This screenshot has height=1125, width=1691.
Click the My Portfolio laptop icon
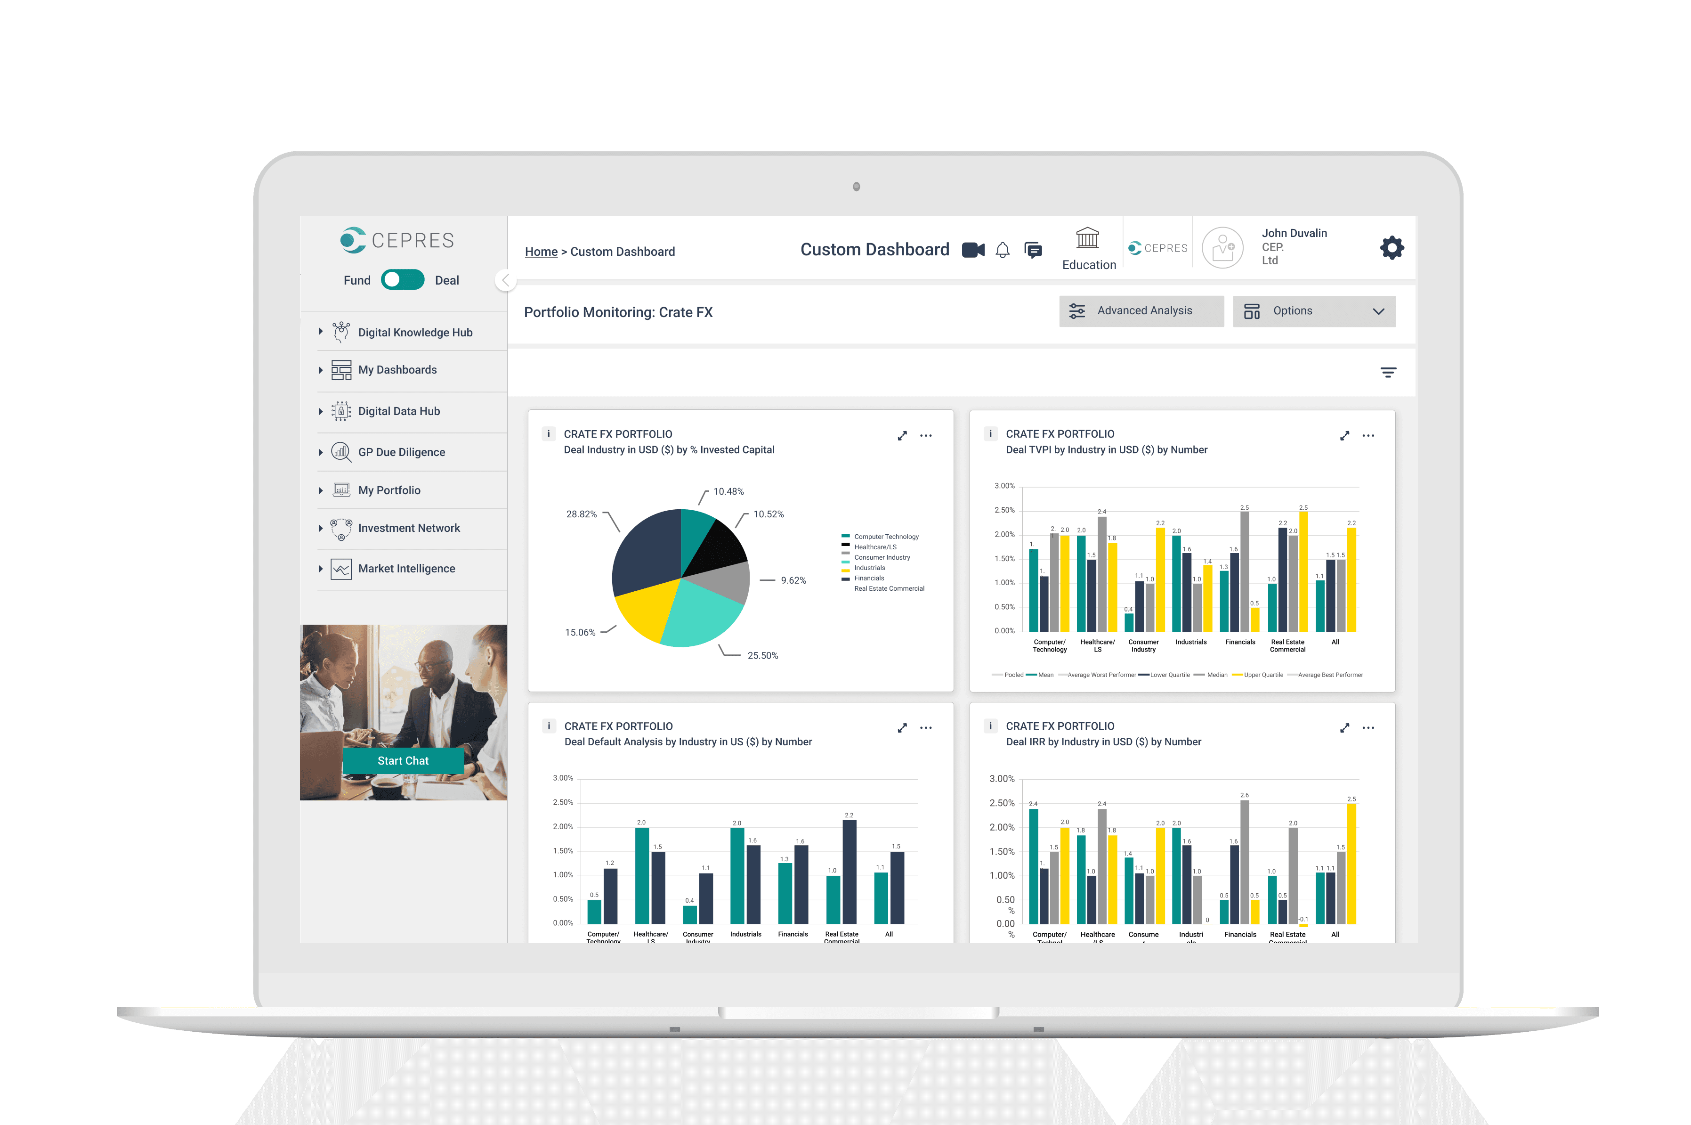[x=341, y=490]
